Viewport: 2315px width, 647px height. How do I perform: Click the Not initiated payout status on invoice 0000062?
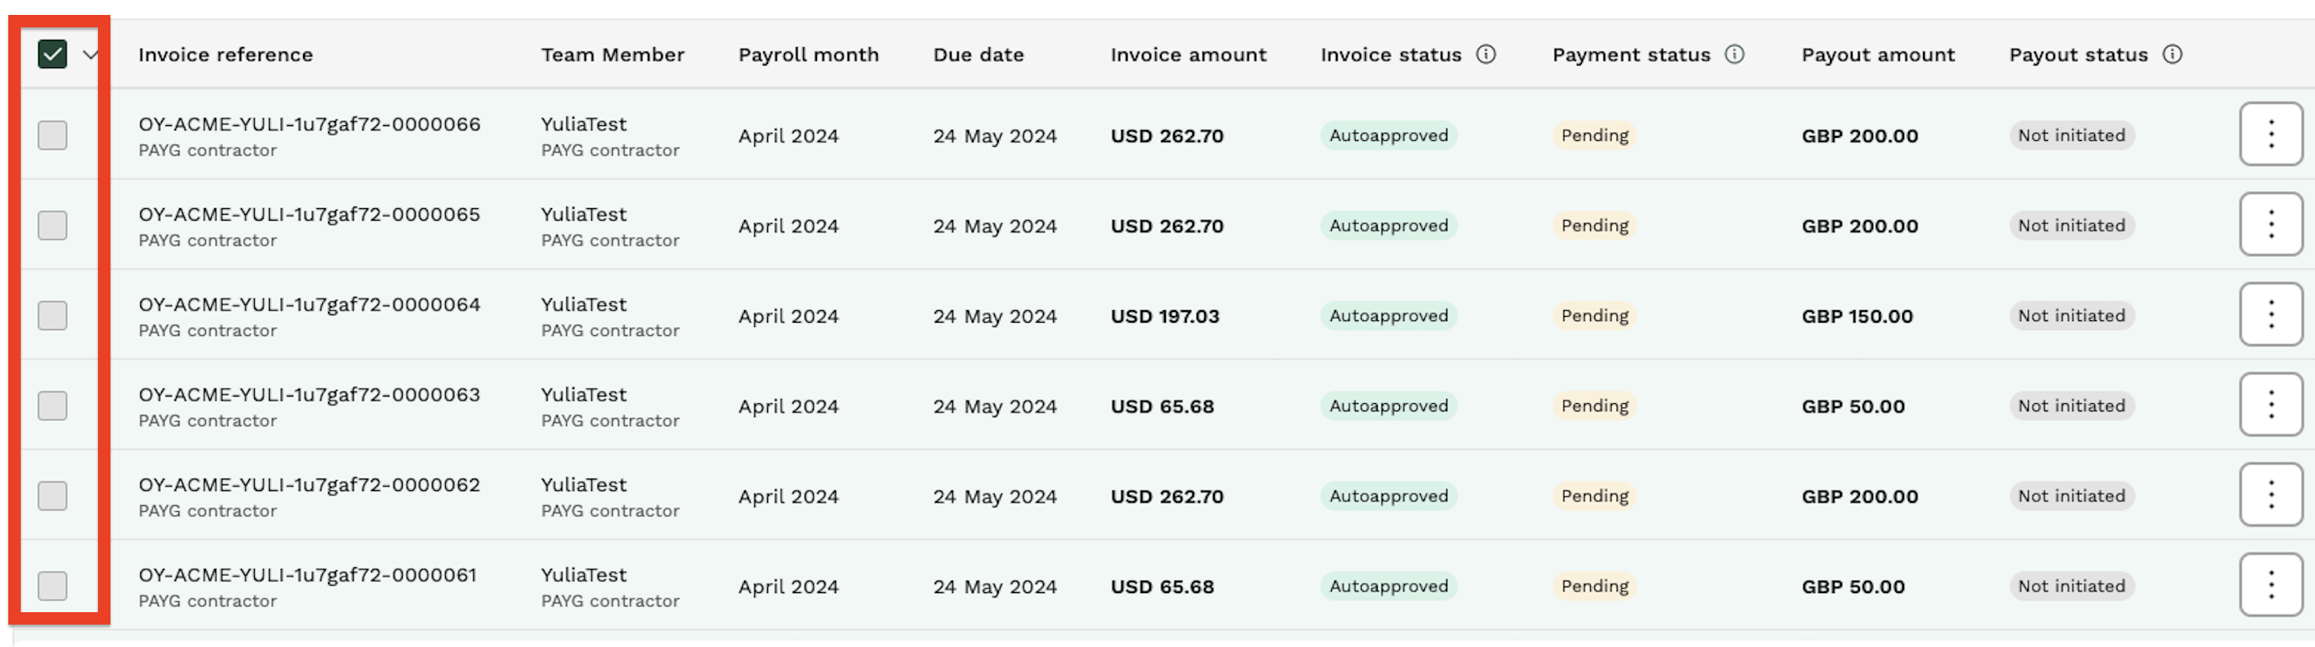pos(2072,495)
